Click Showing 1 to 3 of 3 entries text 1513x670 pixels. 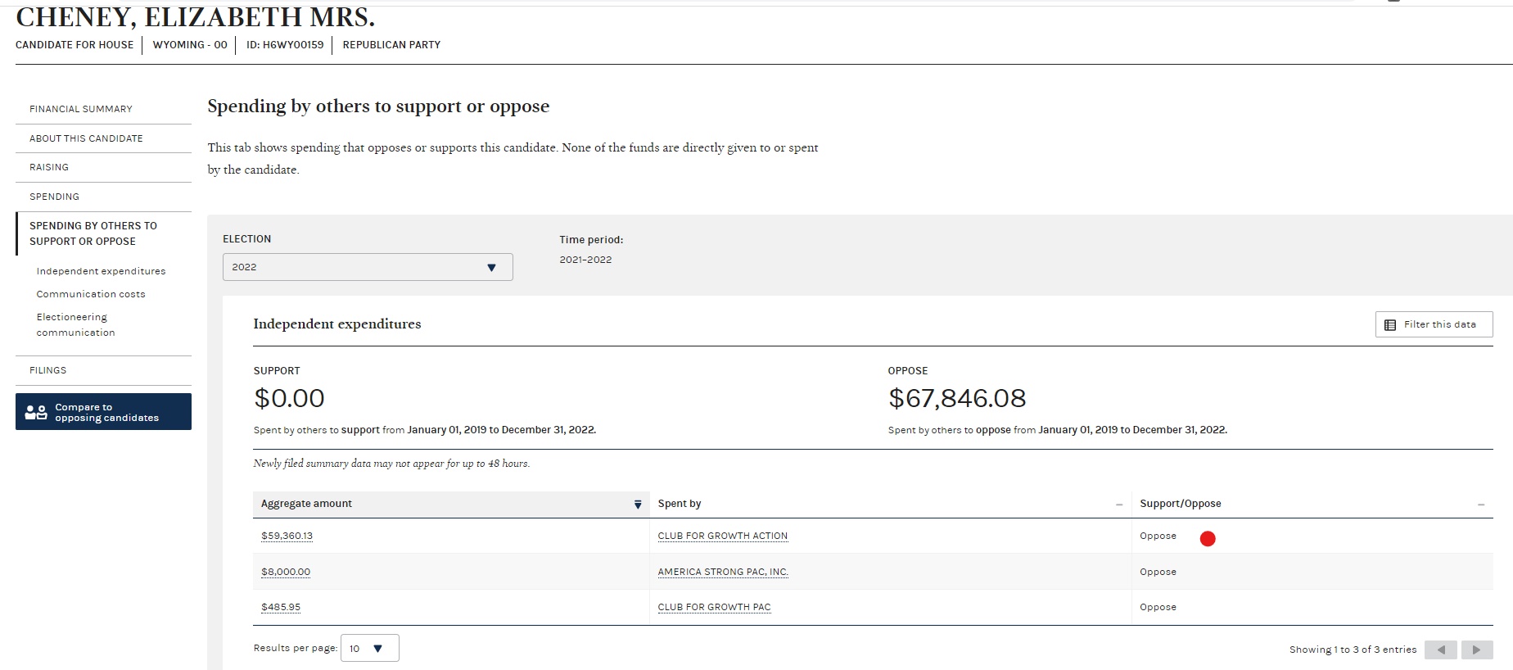tap(1353, 650)
